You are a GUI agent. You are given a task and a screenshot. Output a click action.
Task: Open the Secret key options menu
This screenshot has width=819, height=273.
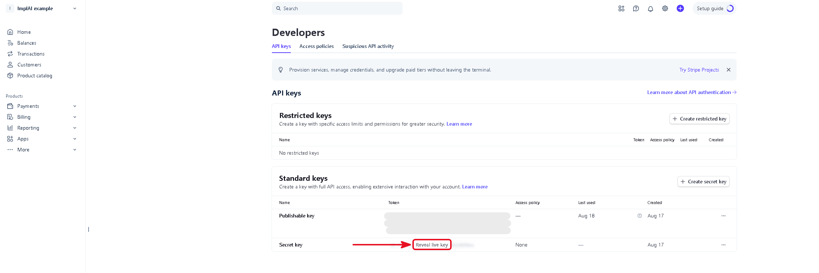pos(723,245)
